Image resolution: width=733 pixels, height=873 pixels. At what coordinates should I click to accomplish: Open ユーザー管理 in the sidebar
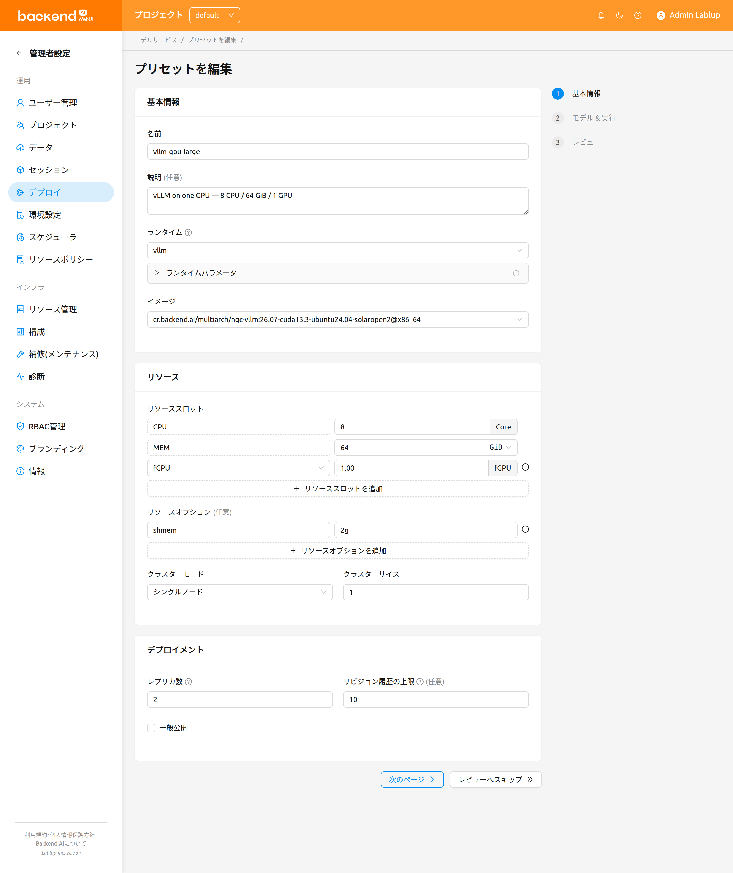[x=61, y=103]
